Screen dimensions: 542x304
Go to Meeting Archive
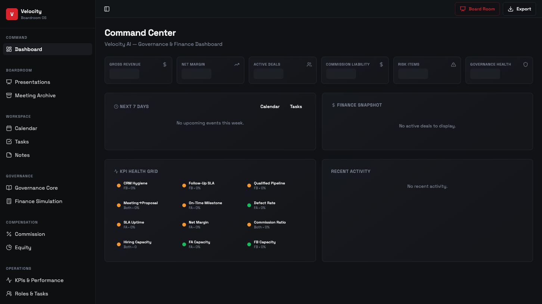point(47,95)
